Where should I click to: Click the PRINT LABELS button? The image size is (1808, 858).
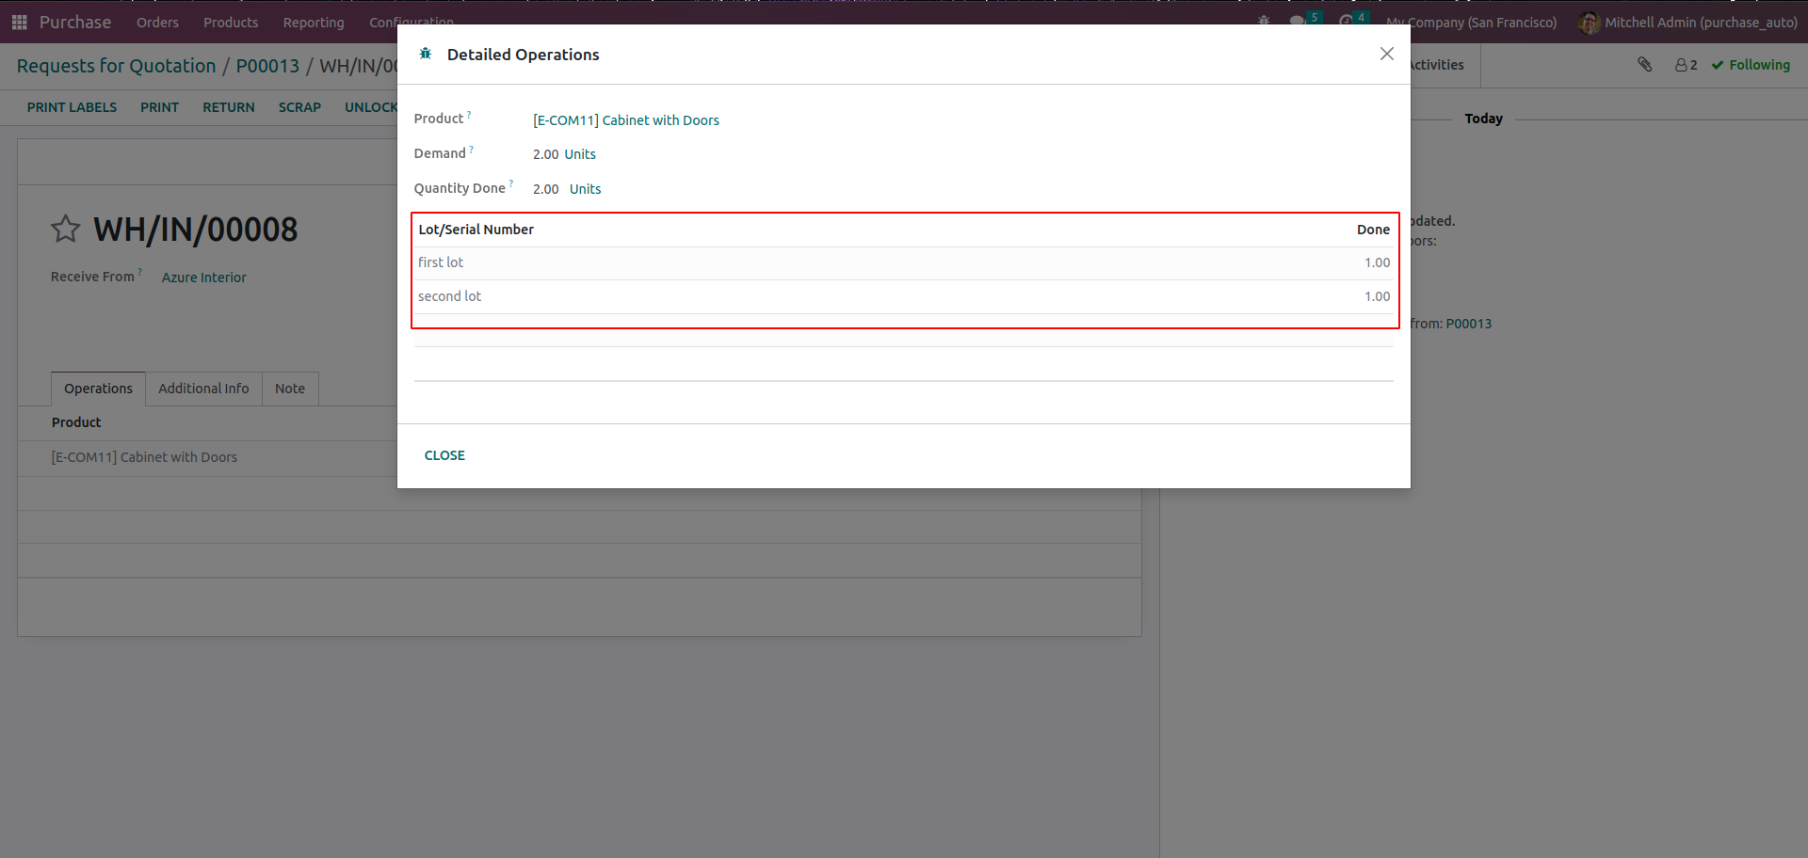(72, 107)
